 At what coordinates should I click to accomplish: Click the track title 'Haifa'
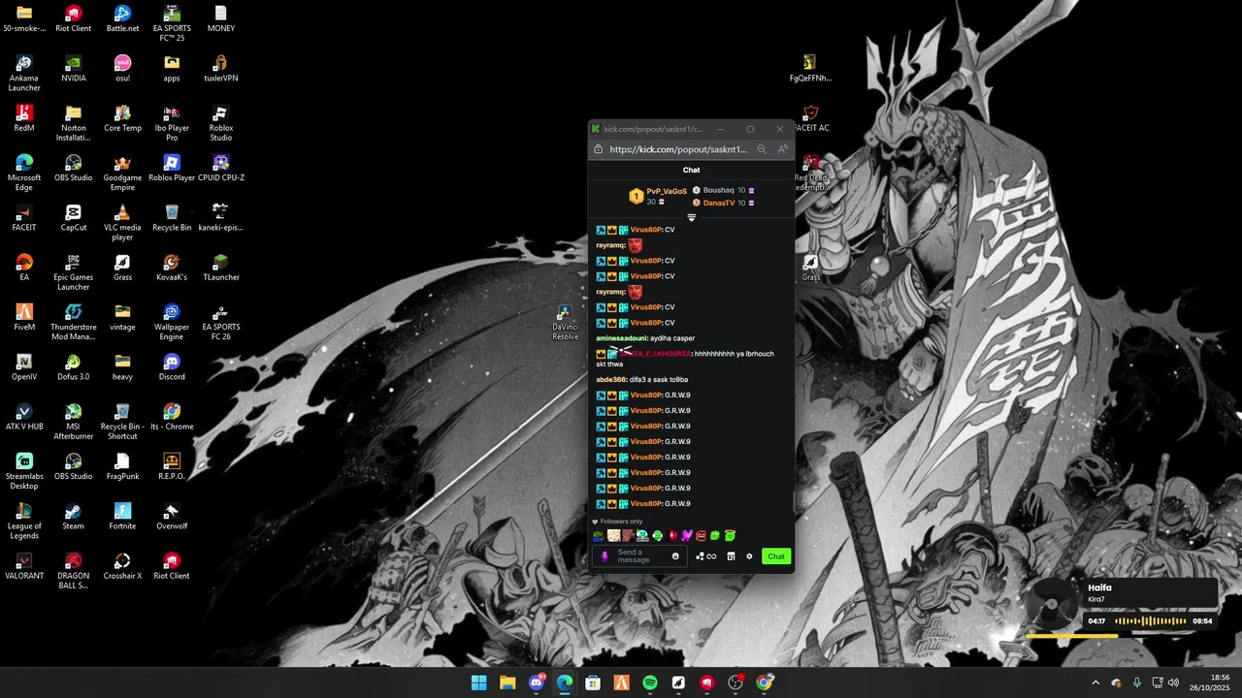1099,587
